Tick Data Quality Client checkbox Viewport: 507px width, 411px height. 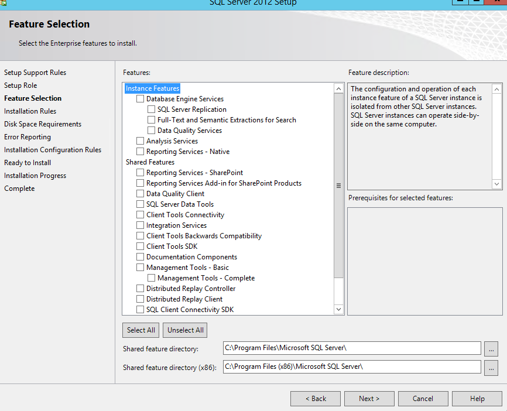click(x=140, y=194)
